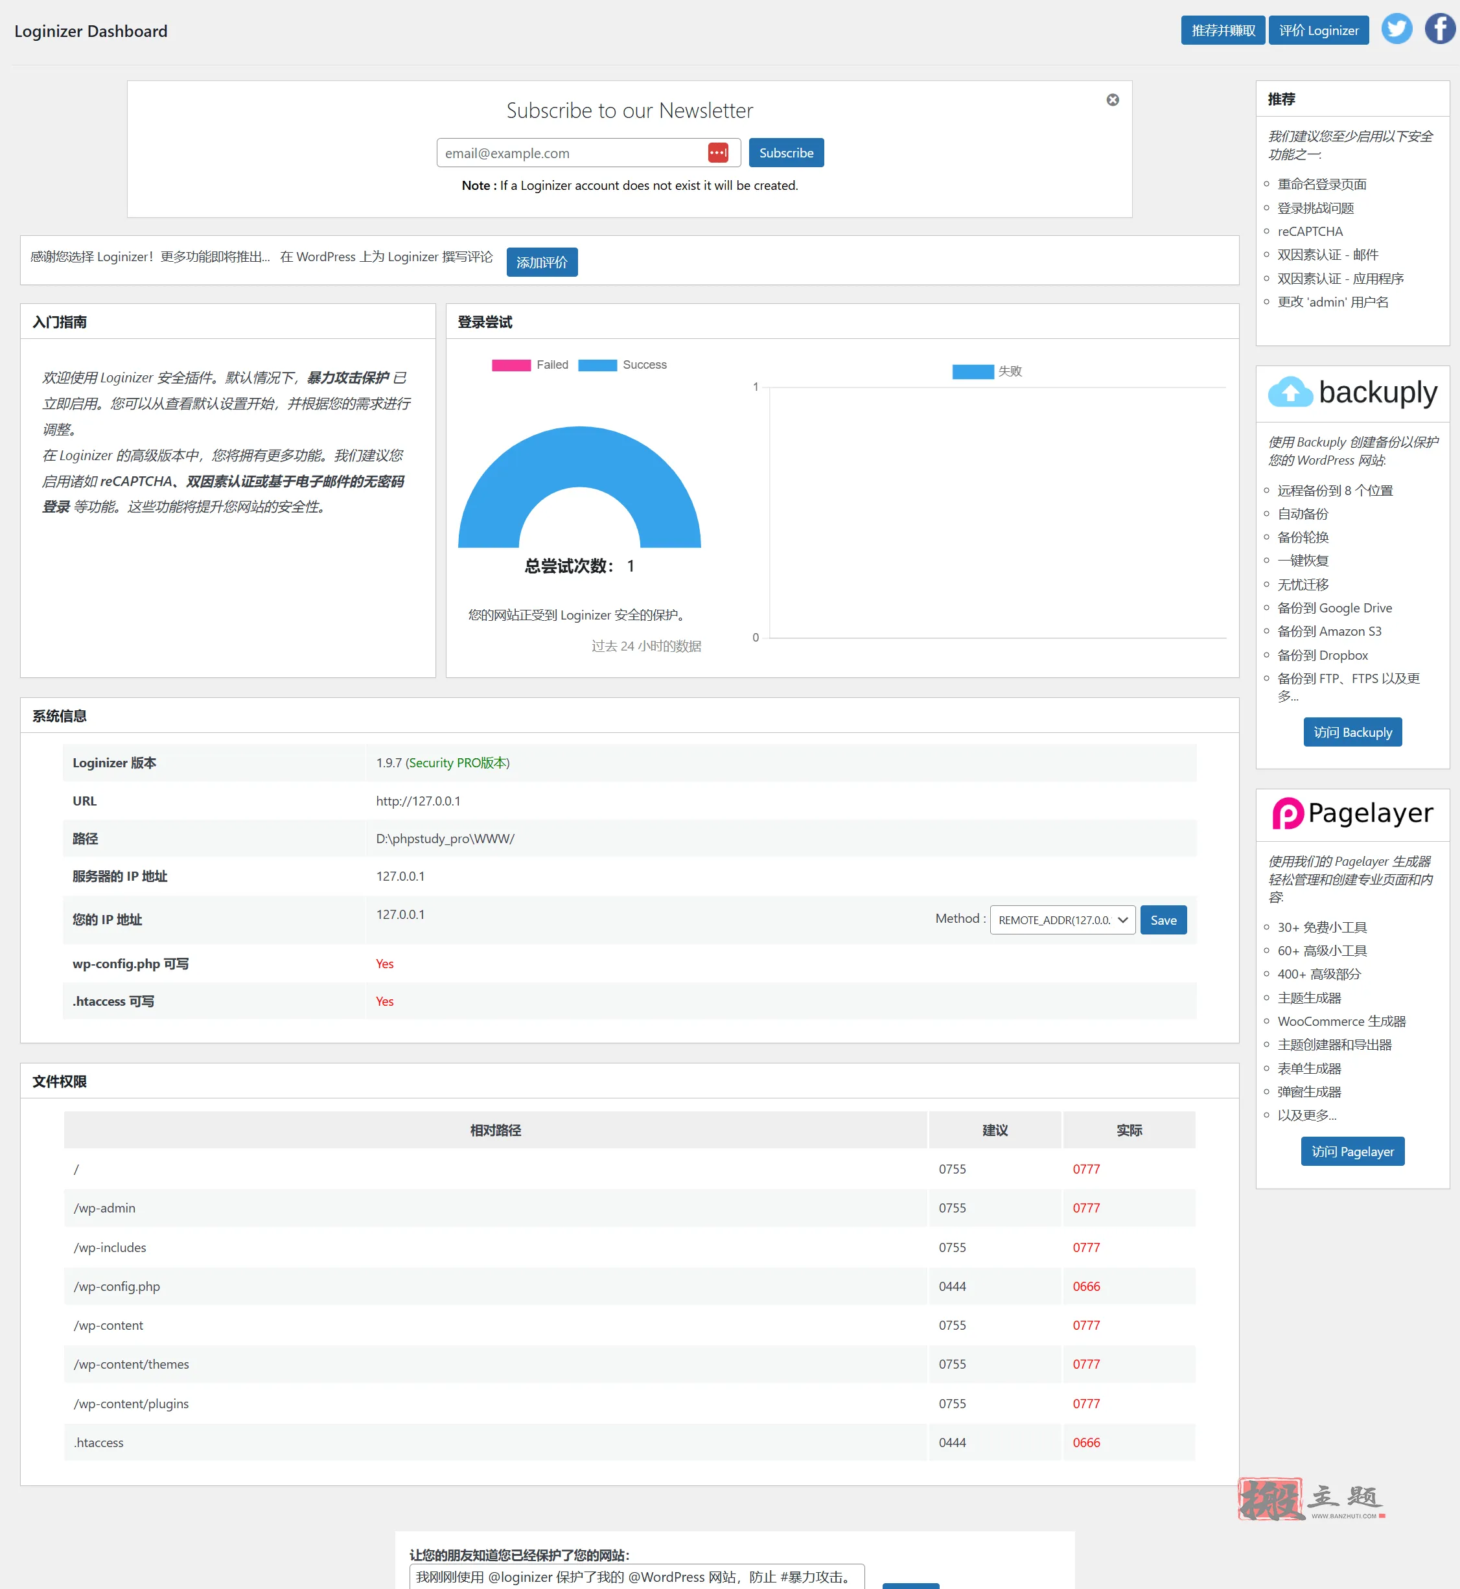
Task: Click the blue login attempts gauge chart
Action: tap(580, 487)
